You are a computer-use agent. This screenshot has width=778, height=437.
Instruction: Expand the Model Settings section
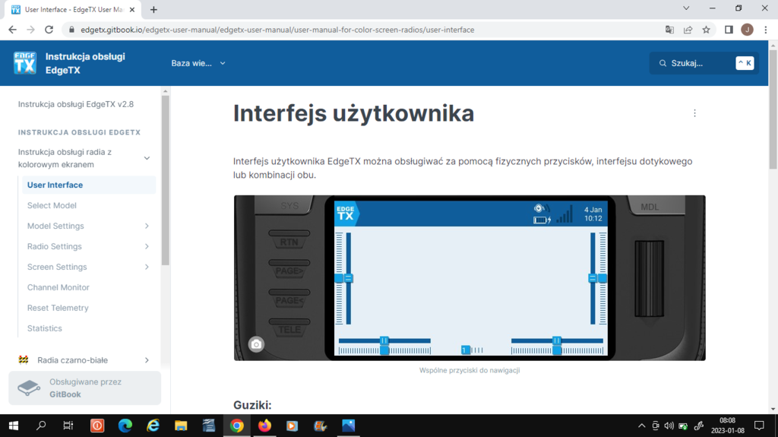click(147, 226)
